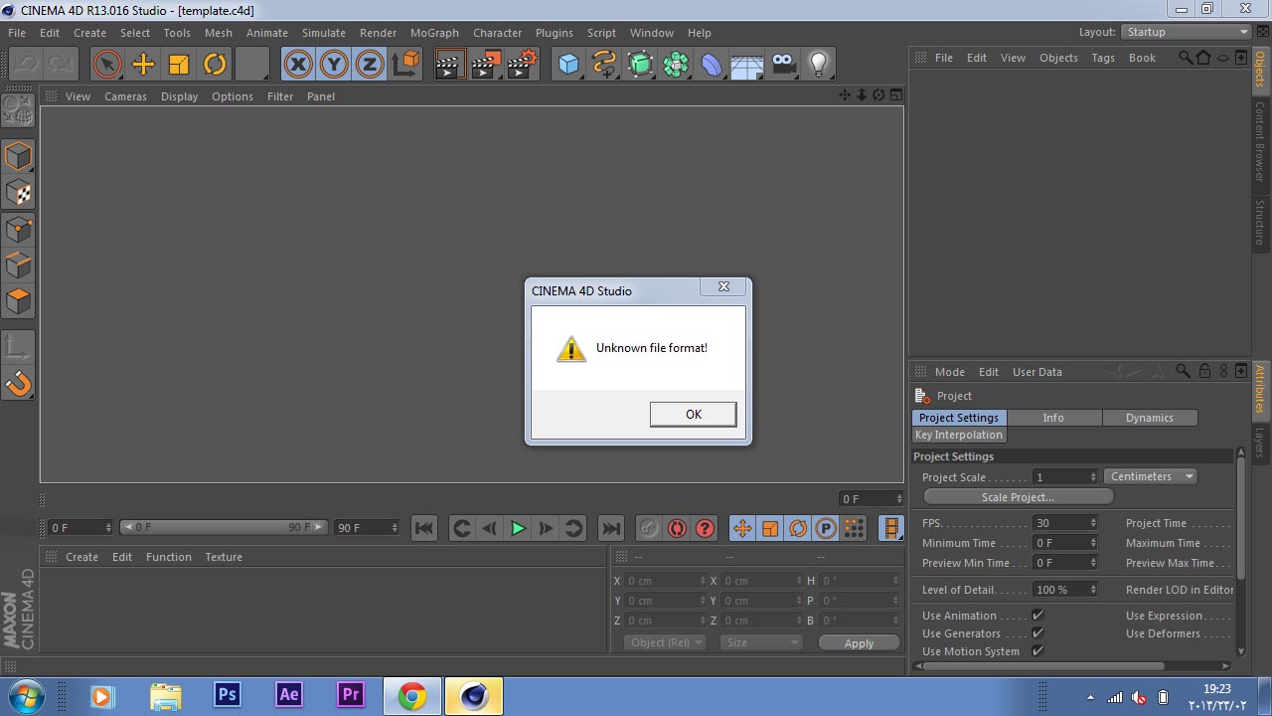
Task: Click the Minimum Time field
Action: pyautogui.click(x=1059, y=543)
